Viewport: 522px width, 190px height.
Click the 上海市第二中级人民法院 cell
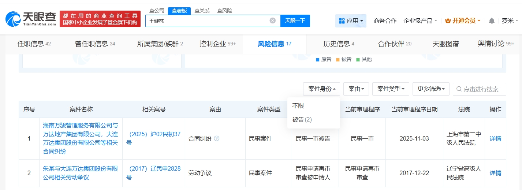[x=464, y=138]
